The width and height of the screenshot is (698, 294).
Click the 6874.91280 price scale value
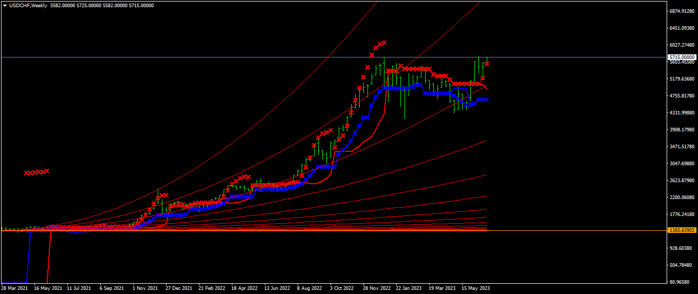[682, 11]
